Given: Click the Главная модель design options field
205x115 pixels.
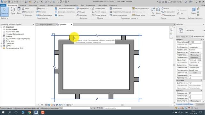Looking at the screenshot, I should (117, 108).
